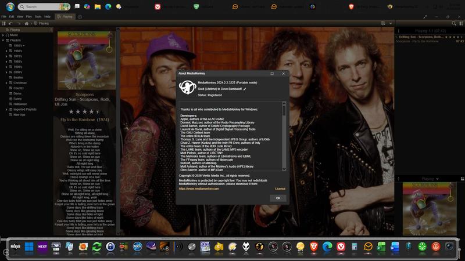Click the lower right Scorpions album thumbnail
The width and height of the screenshot is (465, 261).
pos(430,209)
